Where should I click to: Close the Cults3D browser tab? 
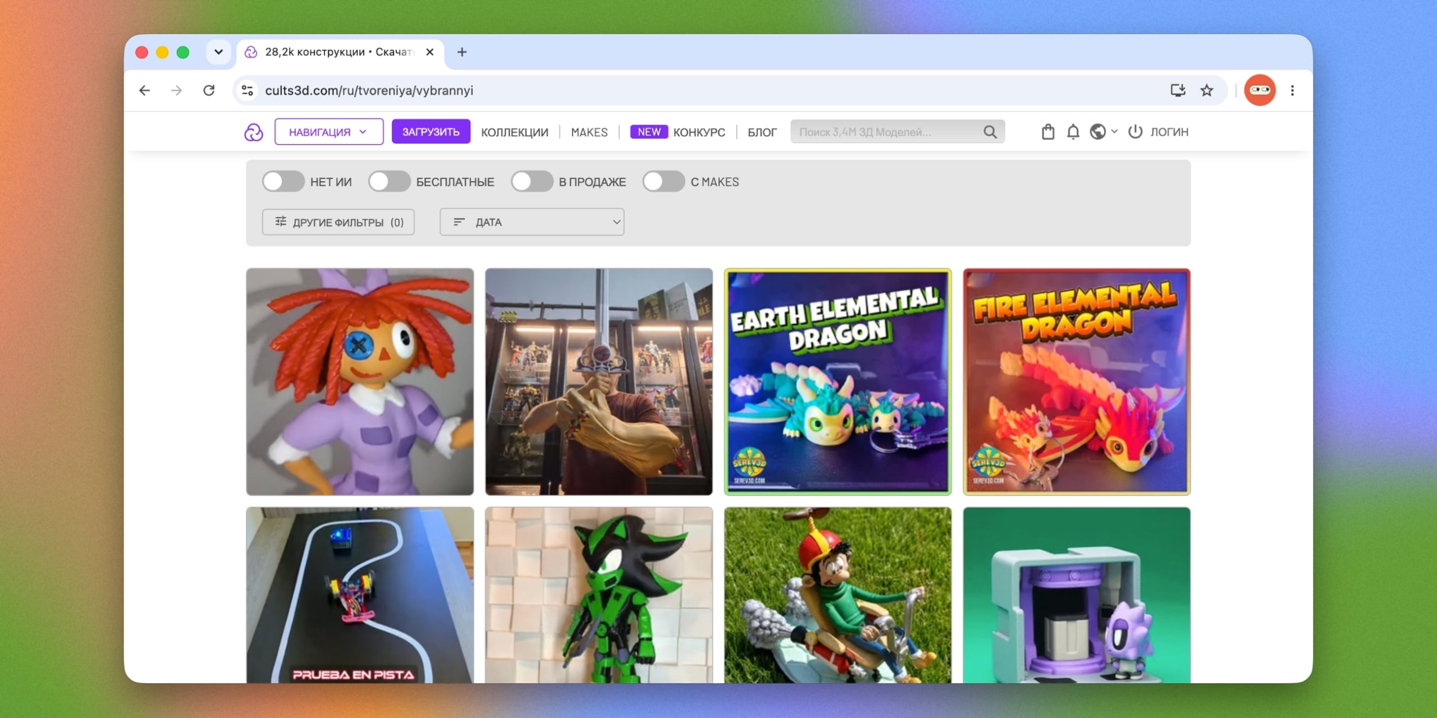[x=429, y=52]
